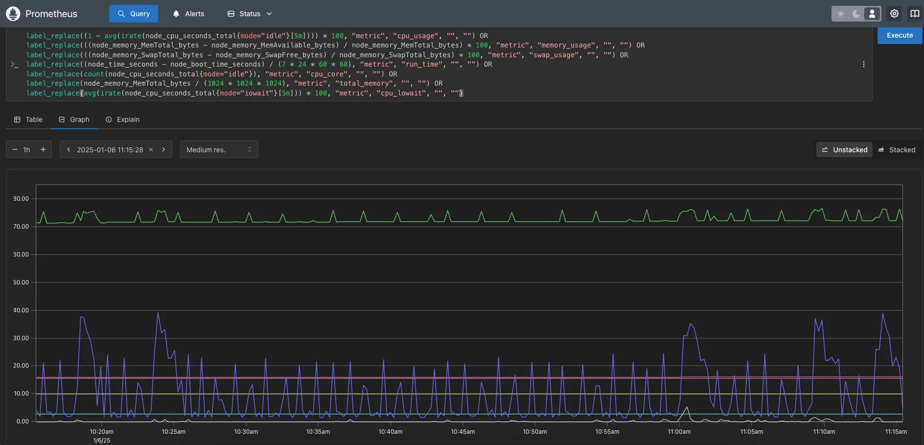
Task: Select the light theme sun icon
Action: tap(841, 14)
